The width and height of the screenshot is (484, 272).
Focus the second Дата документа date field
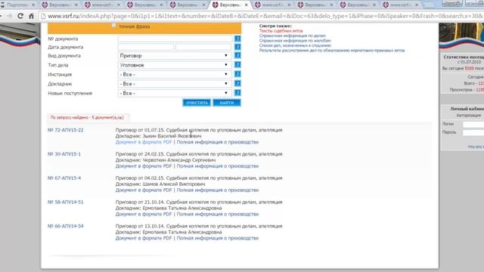pos(203,47)
